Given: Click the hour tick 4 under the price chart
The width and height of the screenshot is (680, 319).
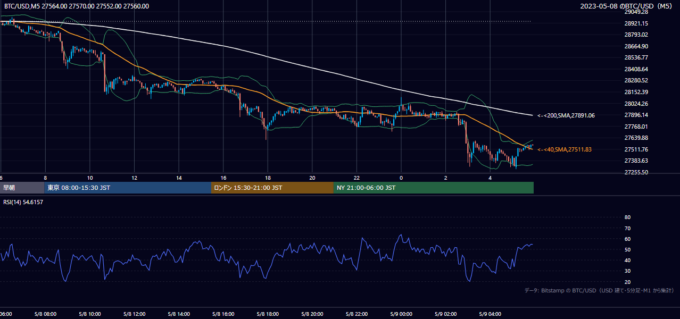Looking at the screenshot, I should click(x=490, y=178).
